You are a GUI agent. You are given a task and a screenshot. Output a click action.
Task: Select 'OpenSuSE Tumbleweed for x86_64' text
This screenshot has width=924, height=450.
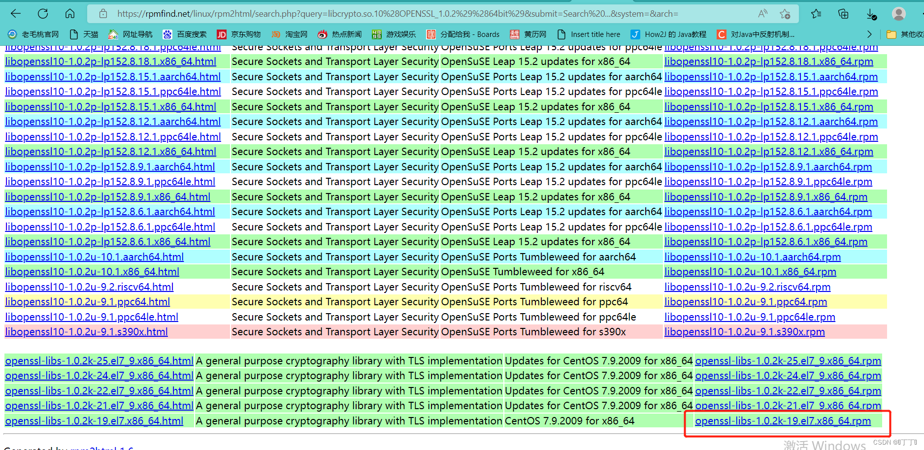coord(523,272)
